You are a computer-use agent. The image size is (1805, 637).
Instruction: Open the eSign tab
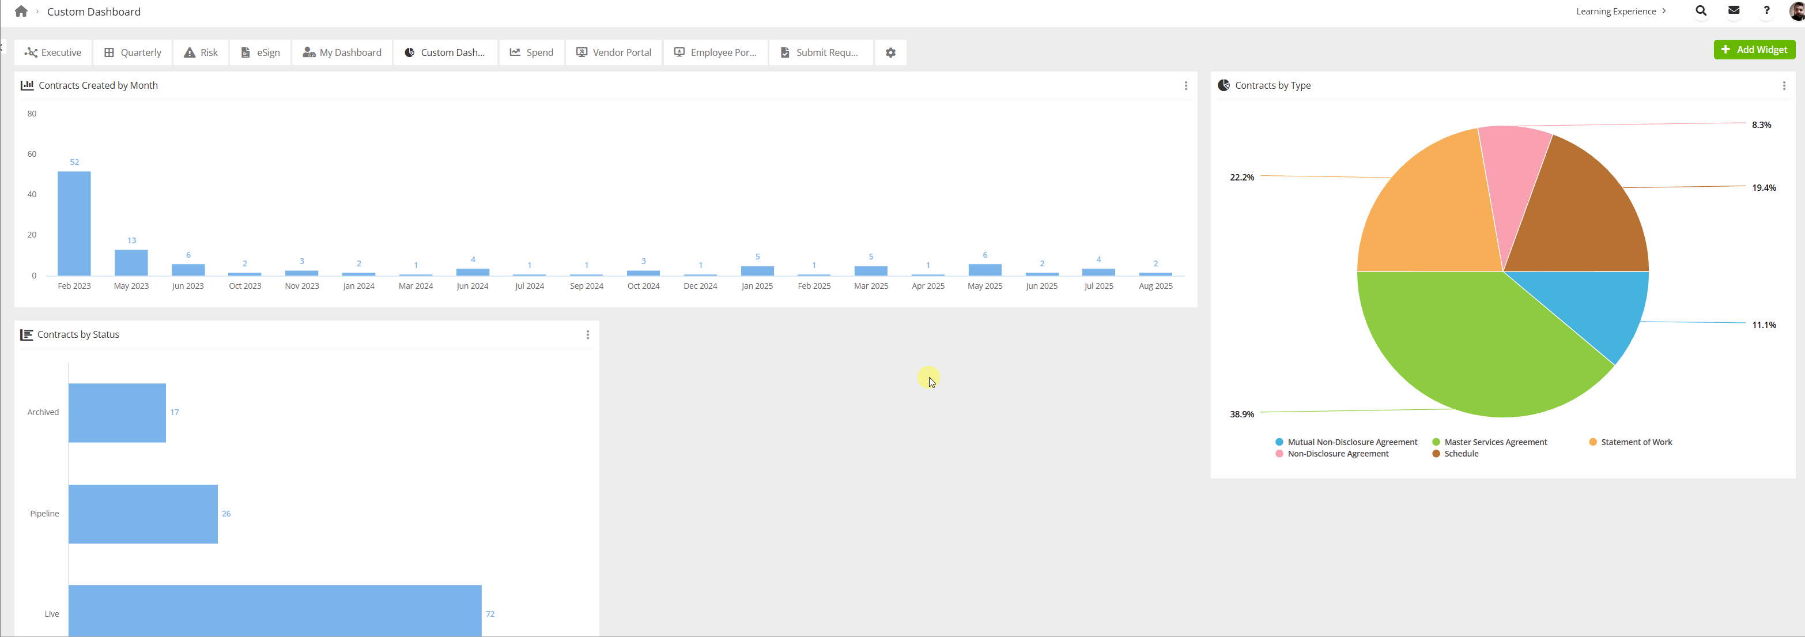(x=260, y=52)
